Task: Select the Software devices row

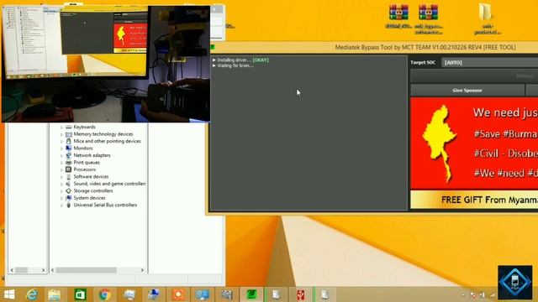Action: coord(91,177)
